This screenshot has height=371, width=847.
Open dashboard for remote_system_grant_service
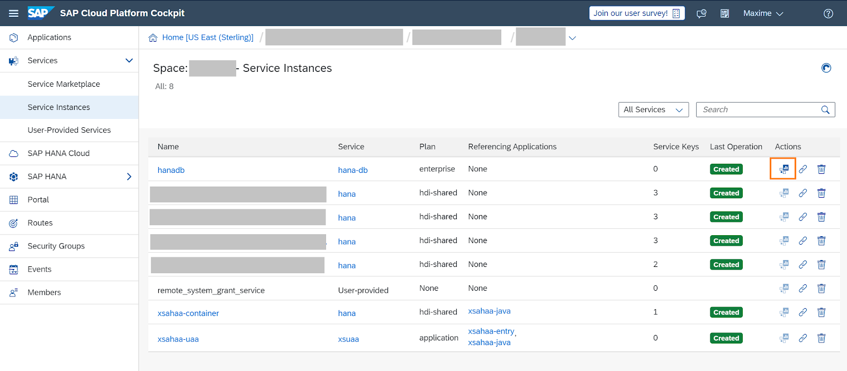click(x=784, y=288)
